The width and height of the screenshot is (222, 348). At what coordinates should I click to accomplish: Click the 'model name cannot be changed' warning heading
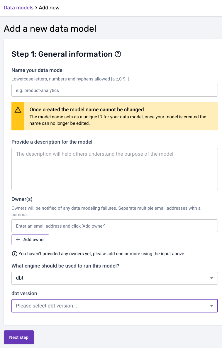87,110
